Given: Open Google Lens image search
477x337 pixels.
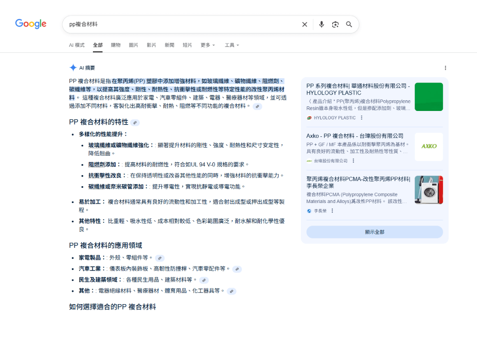Looking at the screenshot, I should point(335,25).
